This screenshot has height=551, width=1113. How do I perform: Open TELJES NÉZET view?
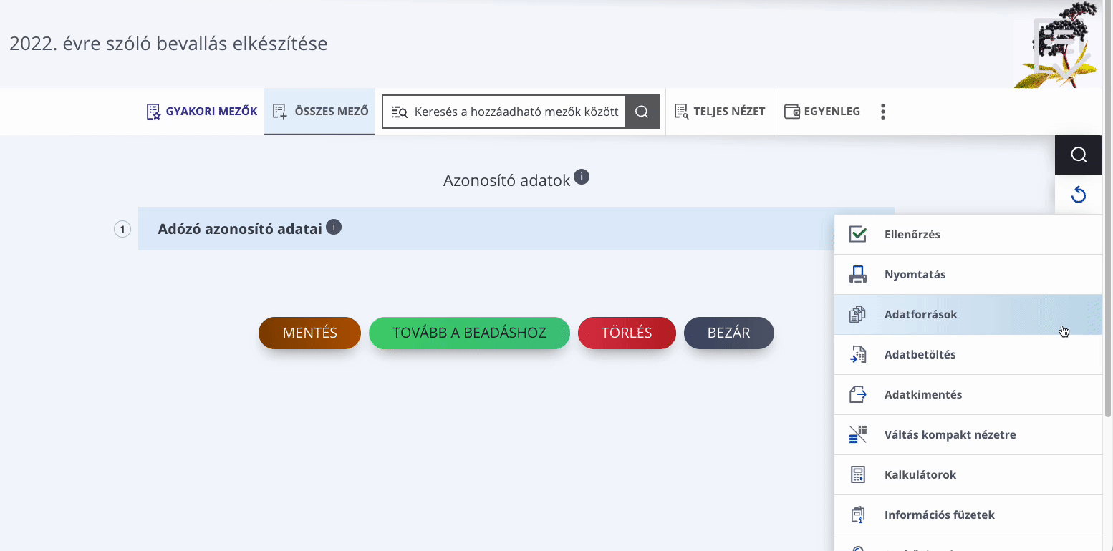721,112
